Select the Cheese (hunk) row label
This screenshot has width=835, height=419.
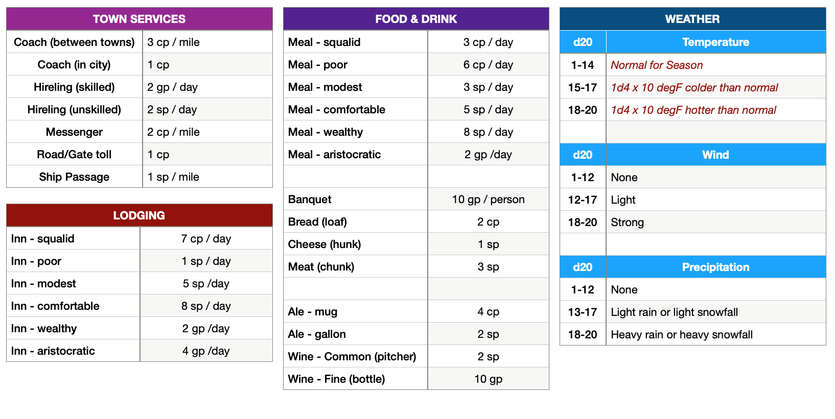pos(355,244)
